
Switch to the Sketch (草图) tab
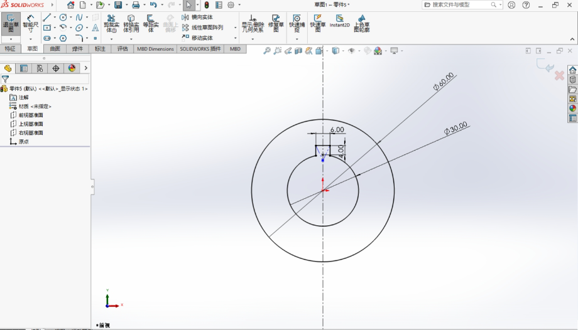pyautogui.click(x=33, y=48)
